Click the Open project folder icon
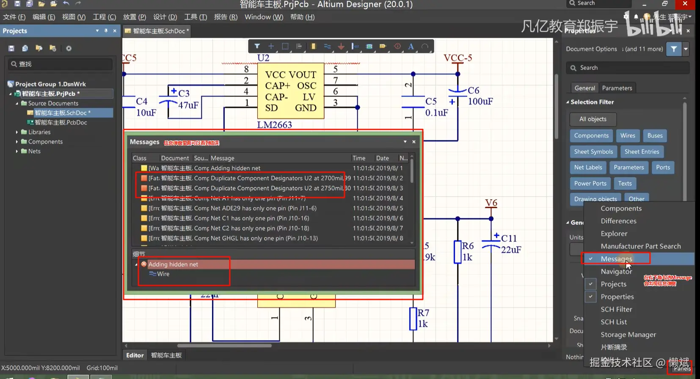 click(x=54, y=3)
